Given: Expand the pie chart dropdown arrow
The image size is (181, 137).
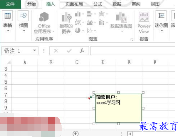Looking at the screenshot, I should 83,31.
